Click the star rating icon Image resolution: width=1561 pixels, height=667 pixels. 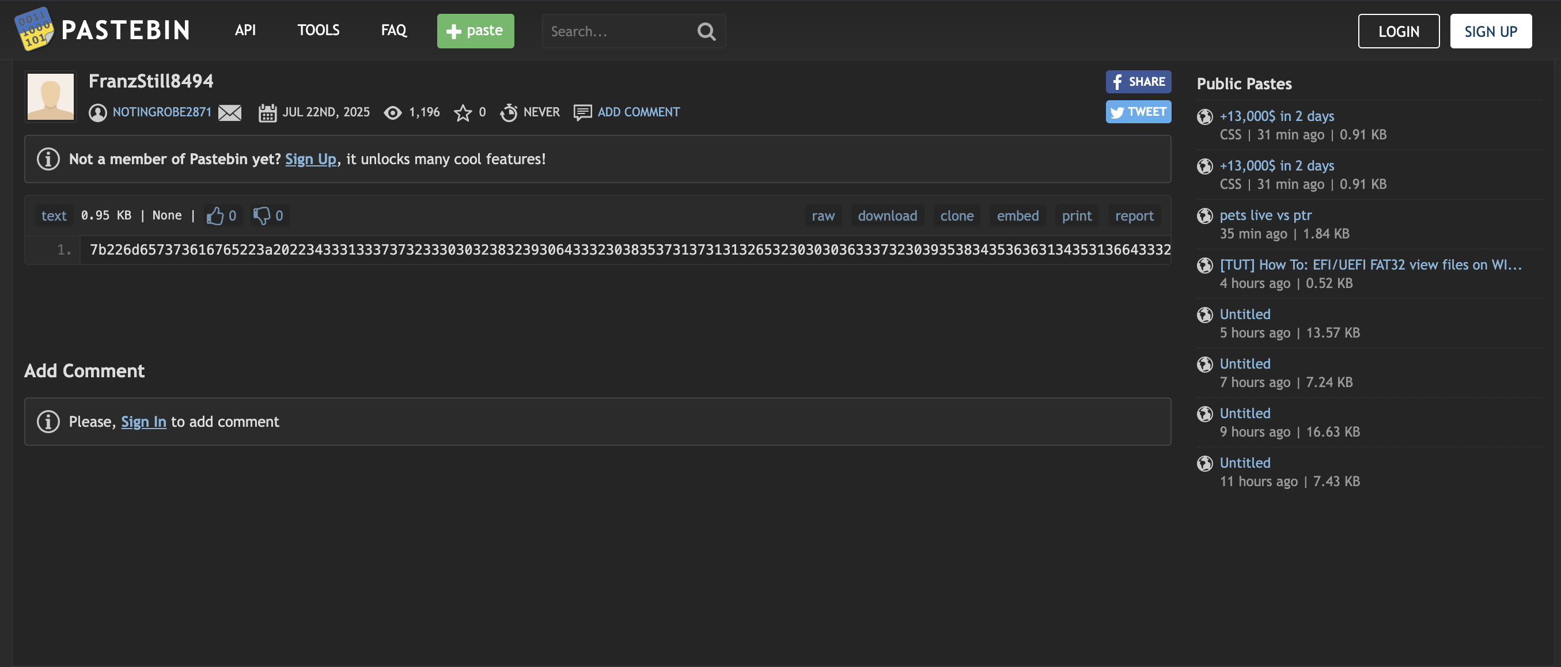point(463,113)
